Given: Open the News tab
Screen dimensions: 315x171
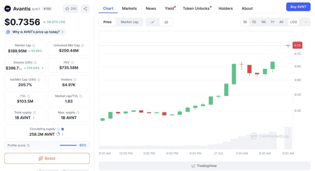Looking at the screenshot, I should point(151,8).
